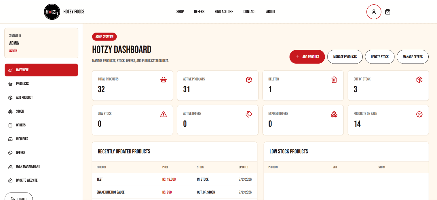Open the user account profile icon
The height and width of the screenshot is (200, 437).
click(374, 12)
